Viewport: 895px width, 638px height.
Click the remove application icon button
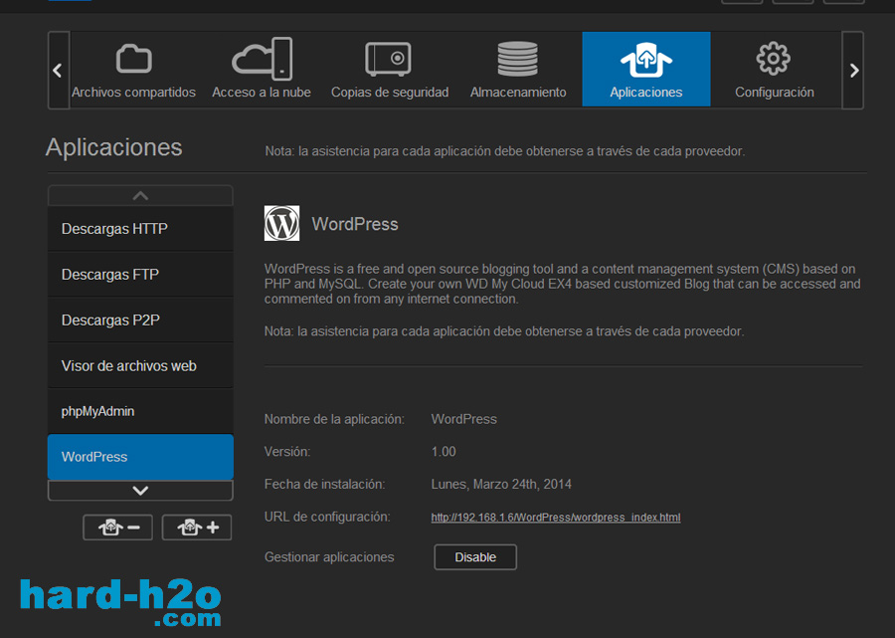pos(117,528)
